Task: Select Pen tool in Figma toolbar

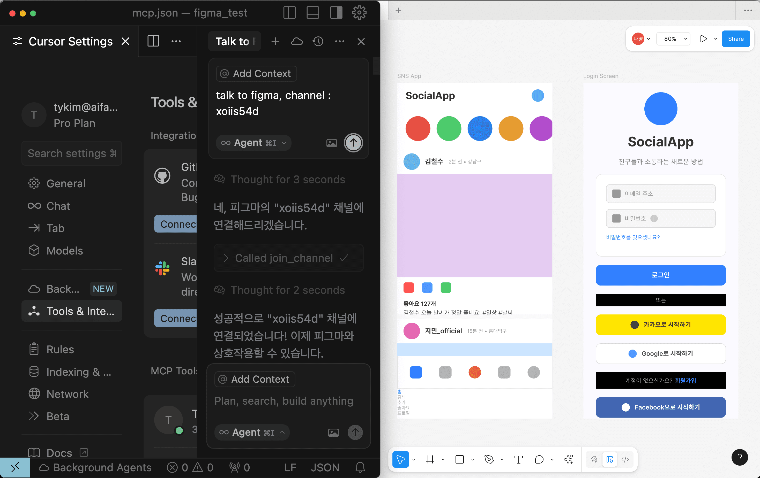Action: (x=489, y=459)
